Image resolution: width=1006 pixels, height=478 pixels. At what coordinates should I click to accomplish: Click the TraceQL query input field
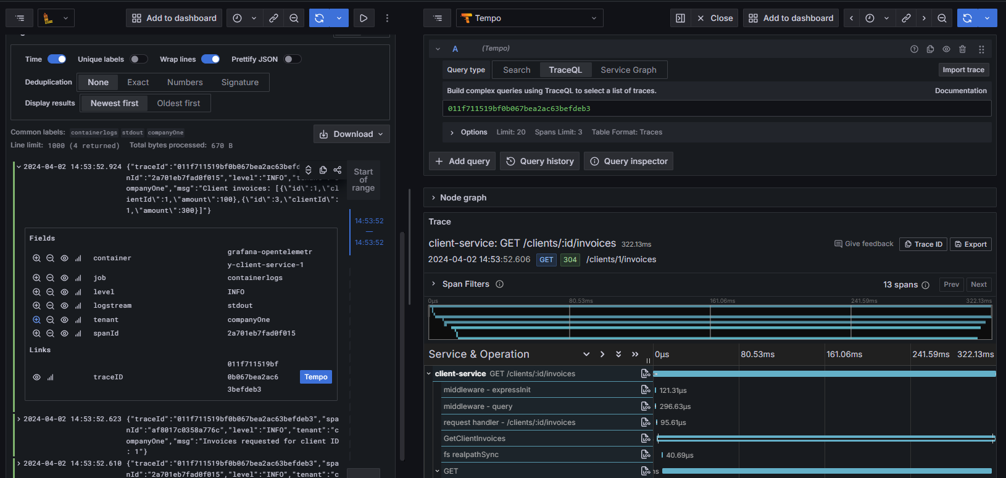(717, 109)
